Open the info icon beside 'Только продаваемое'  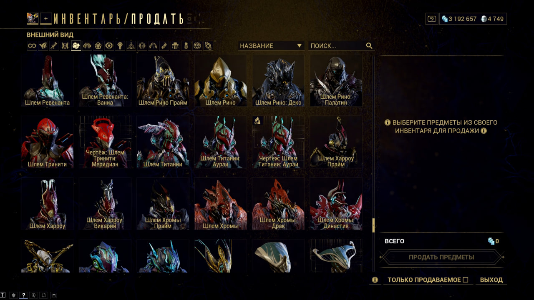(x=375, y=280)
